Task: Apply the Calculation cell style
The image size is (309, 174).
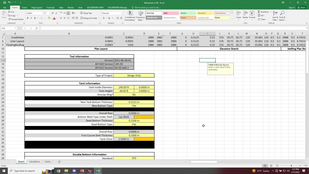Action: [x=222, y=13]
